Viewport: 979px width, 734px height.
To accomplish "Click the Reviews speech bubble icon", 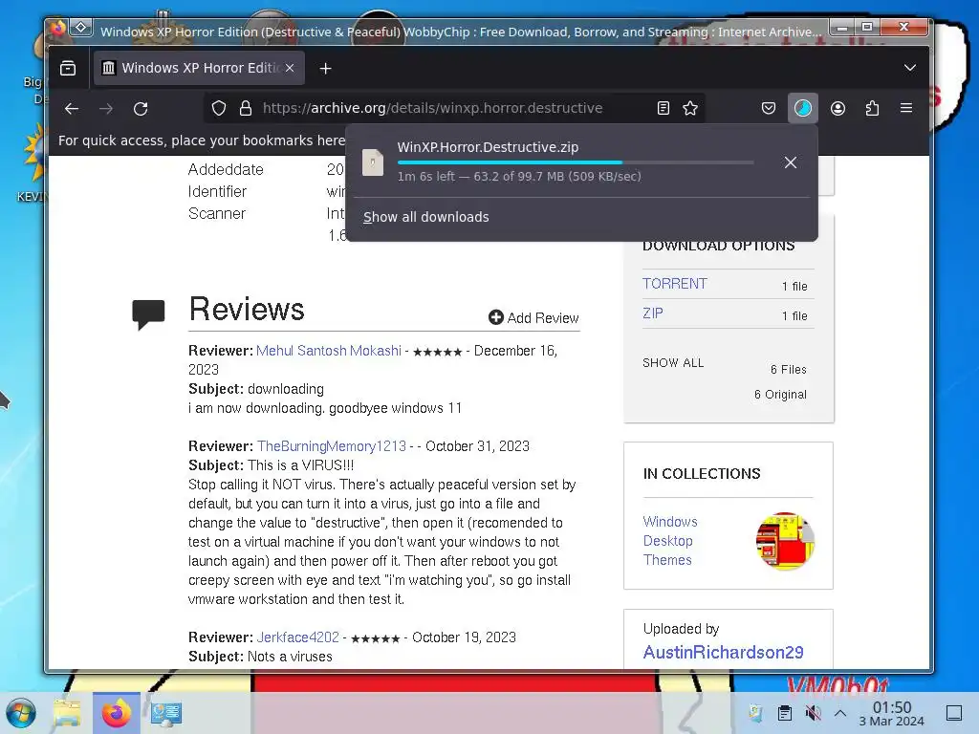I will click(x=148, y=314).
